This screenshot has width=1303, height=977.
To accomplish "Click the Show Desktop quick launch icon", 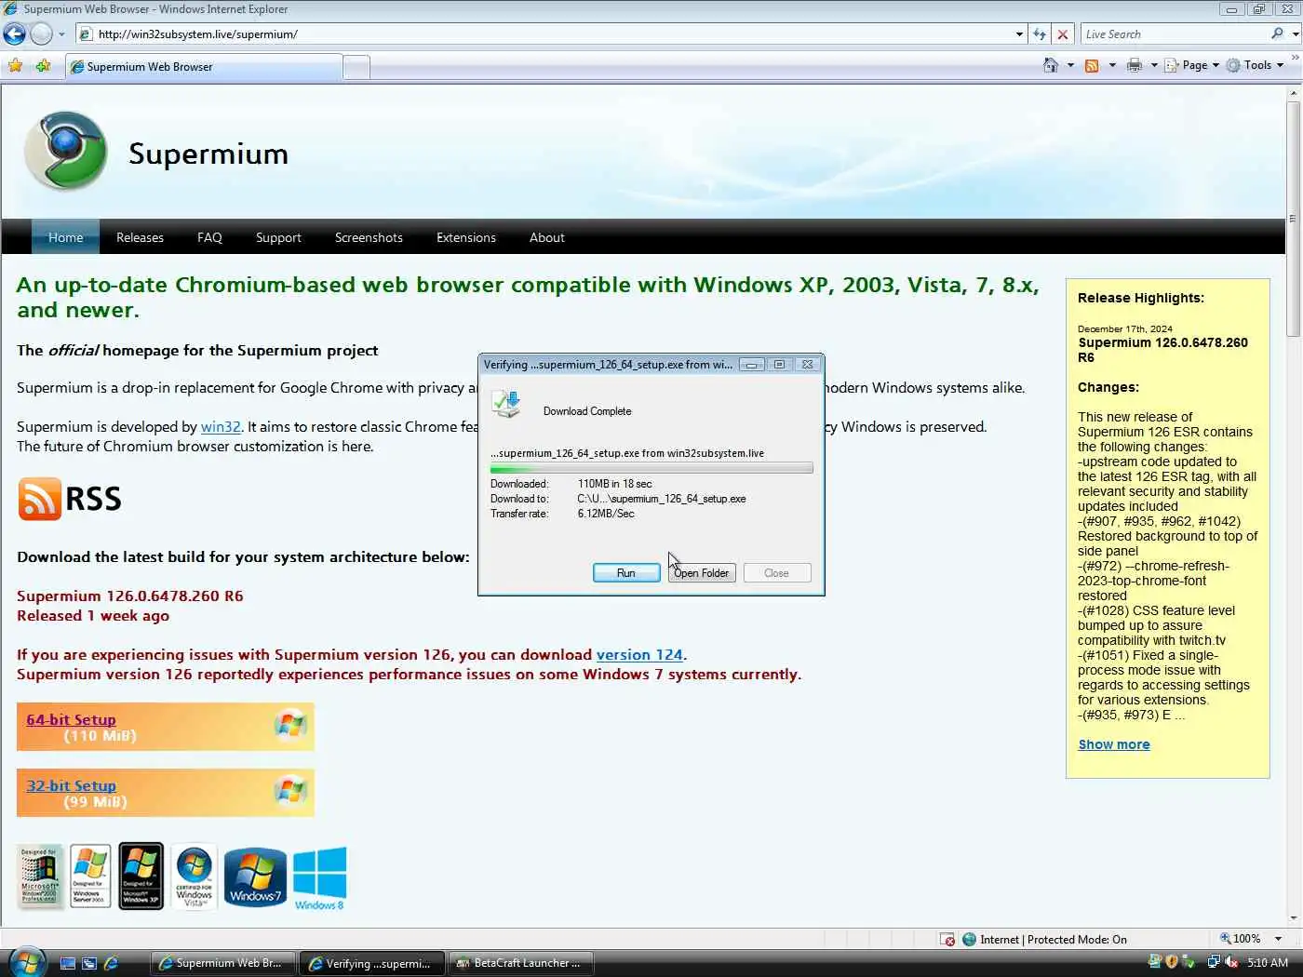I will point(67,963).
